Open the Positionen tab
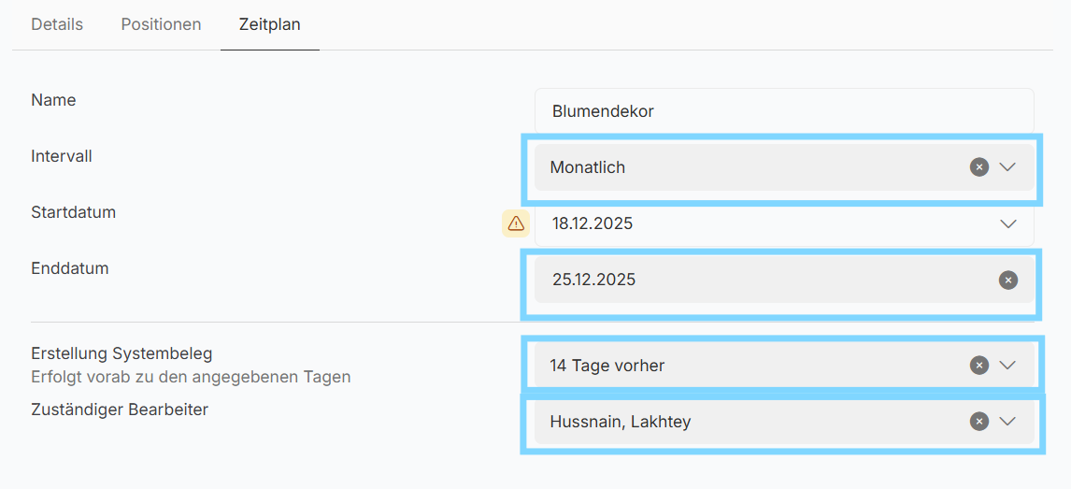This screenshot has height=489, width=1071. pos(161,24)
